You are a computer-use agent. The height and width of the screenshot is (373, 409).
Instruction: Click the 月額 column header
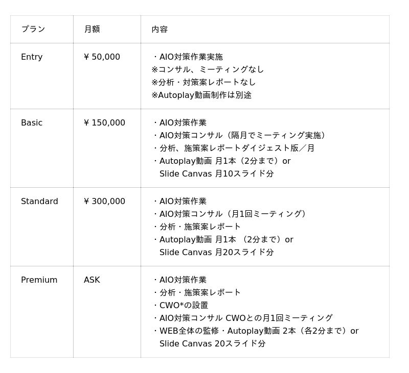(92, 29)
